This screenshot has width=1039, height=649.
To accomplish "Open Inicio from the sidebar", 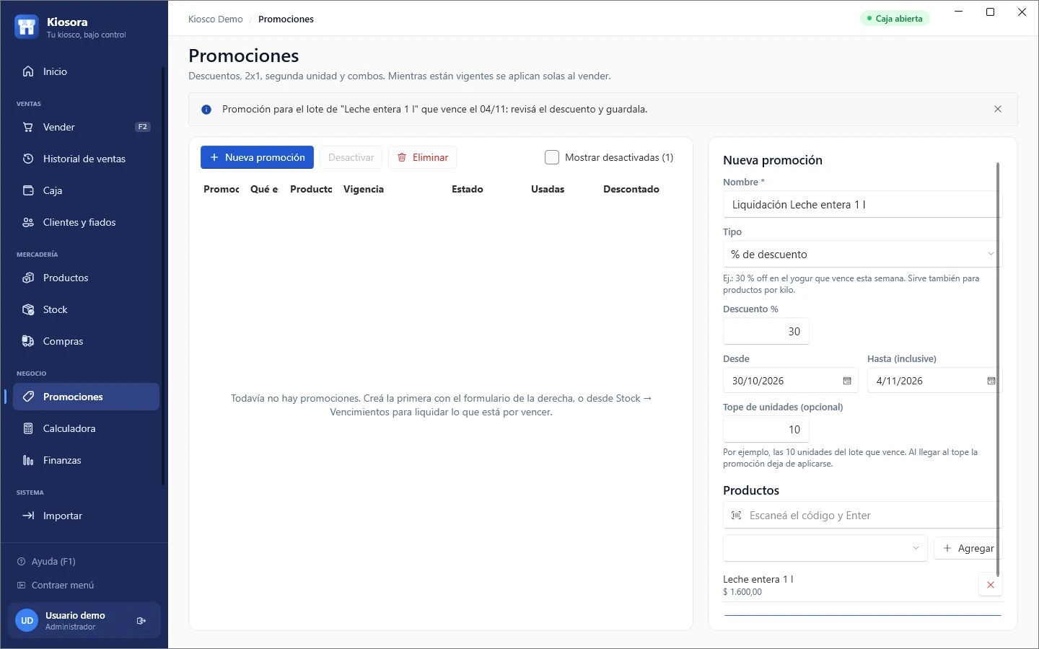I will (x=87, y=71).
